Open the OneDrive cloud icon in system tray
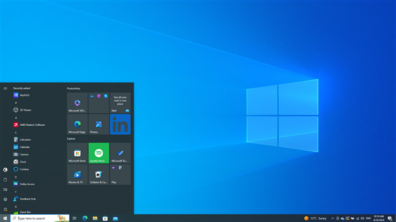Image resolution: width=396 pixels, height=222 pixels. click(x=342, y=218)
